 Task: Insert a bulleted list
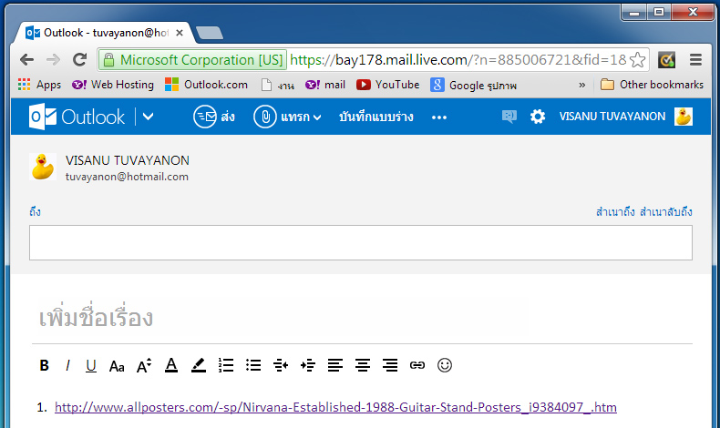click(253, 365)
